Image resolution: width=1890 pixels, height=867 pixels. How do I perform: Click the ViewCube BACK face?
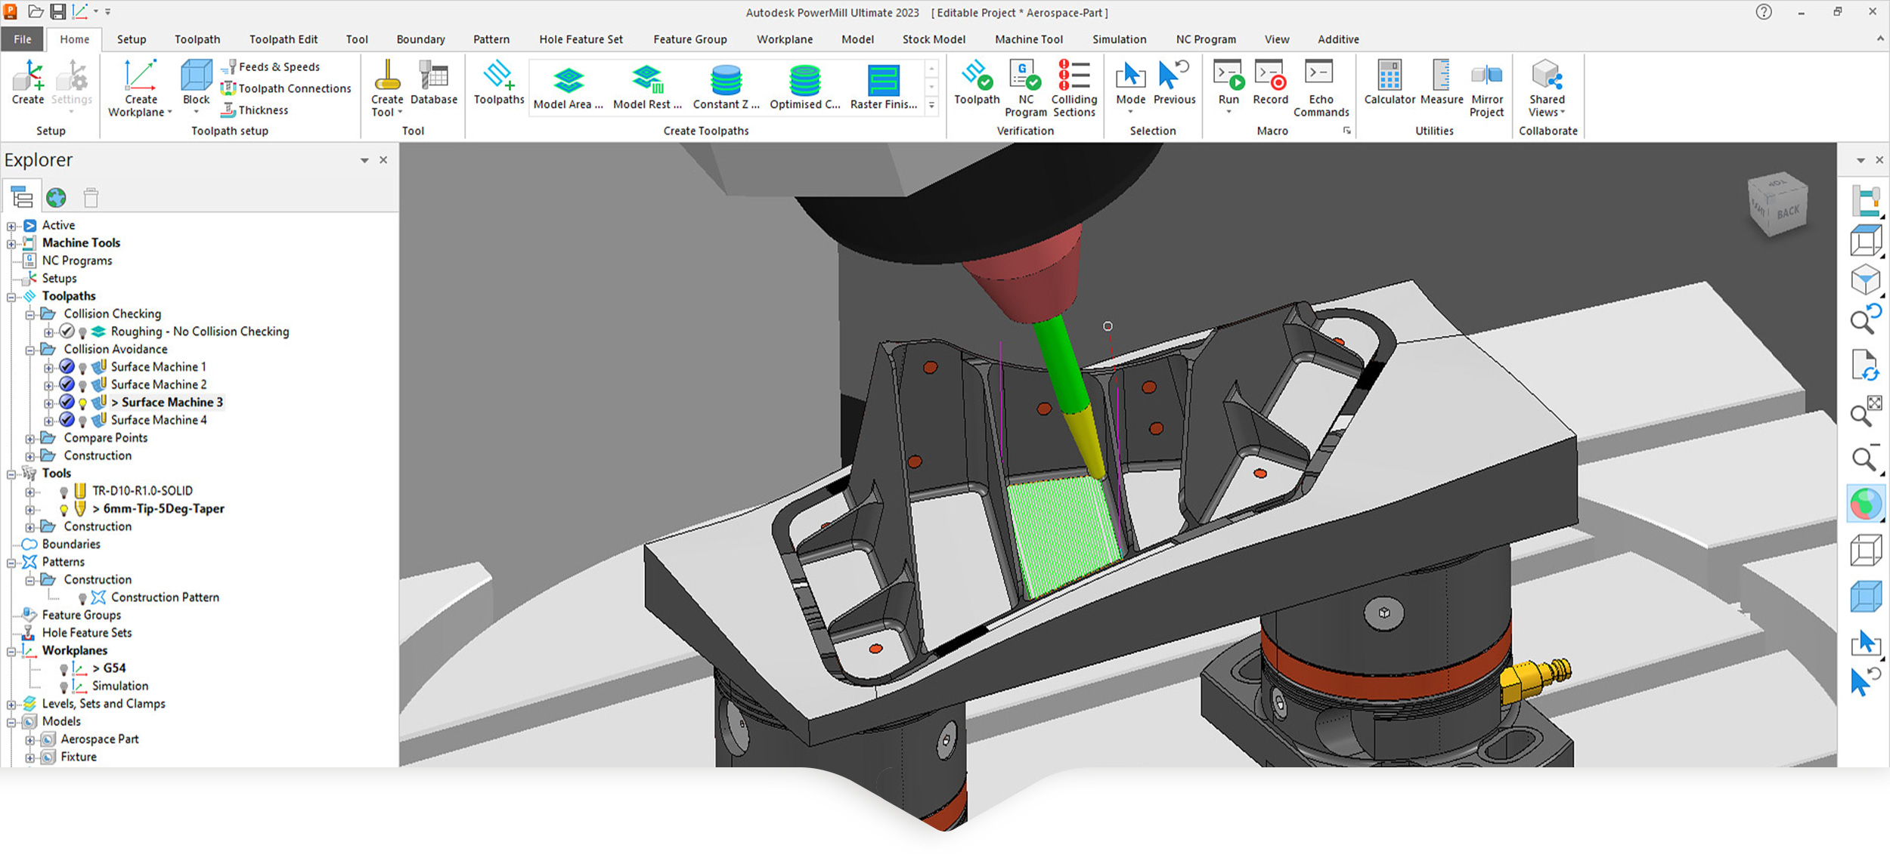tap(1787, 212)
